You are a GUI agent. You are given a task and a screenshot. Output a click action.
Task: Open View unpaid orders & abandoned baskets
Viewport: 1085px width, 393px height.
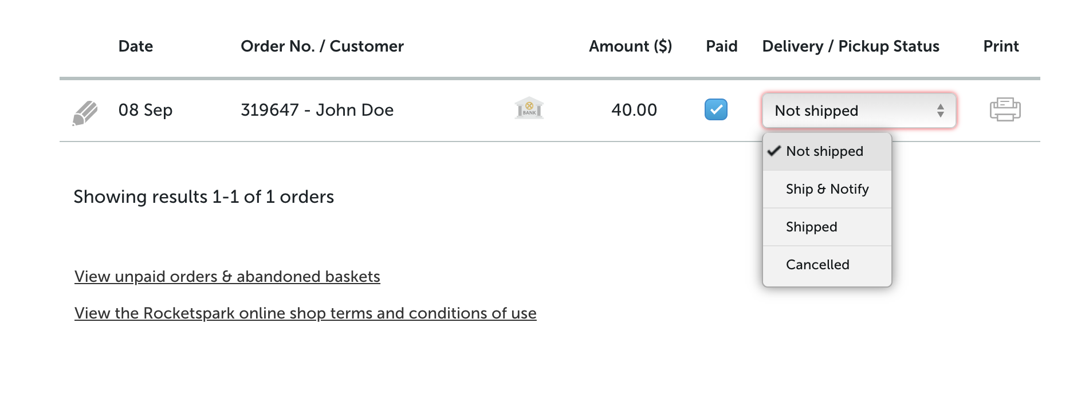pyautogui.click(x=227, y=277)
